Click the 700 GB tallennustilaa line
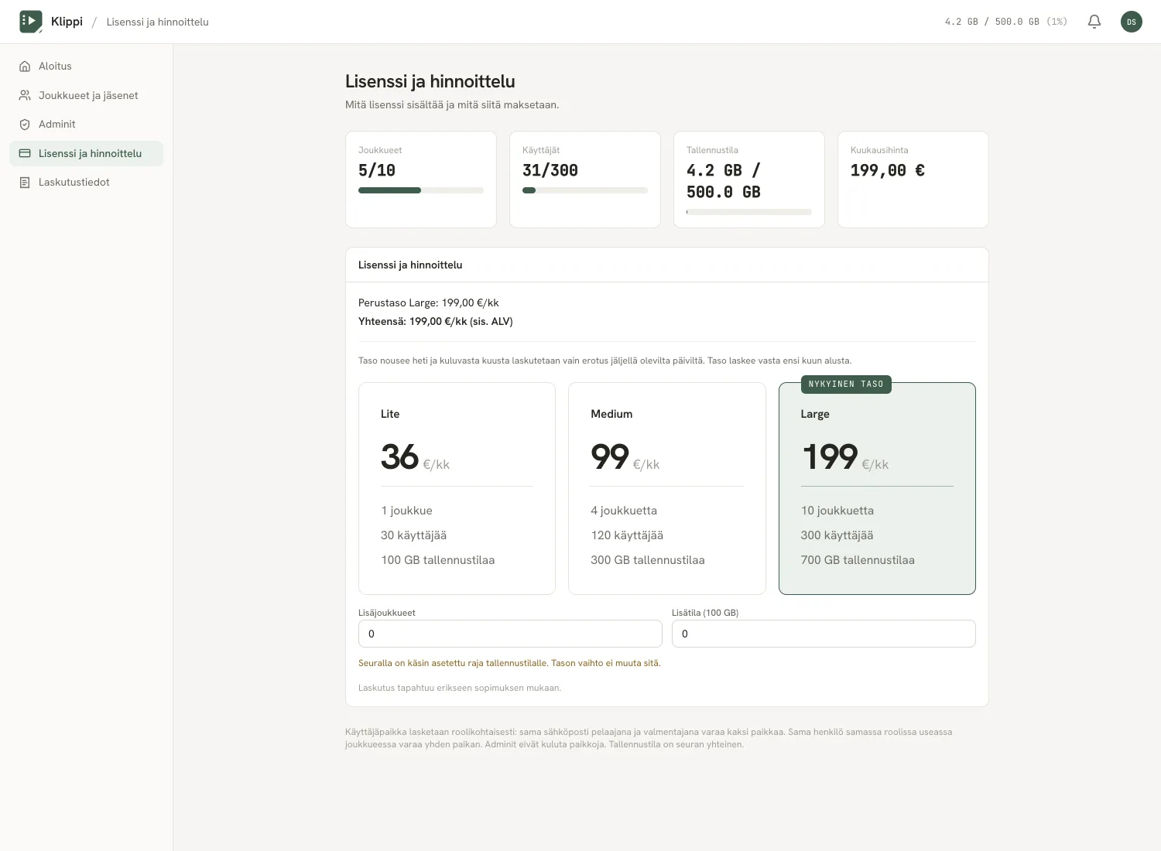The image size is (1161, 851). click(858, 560)
